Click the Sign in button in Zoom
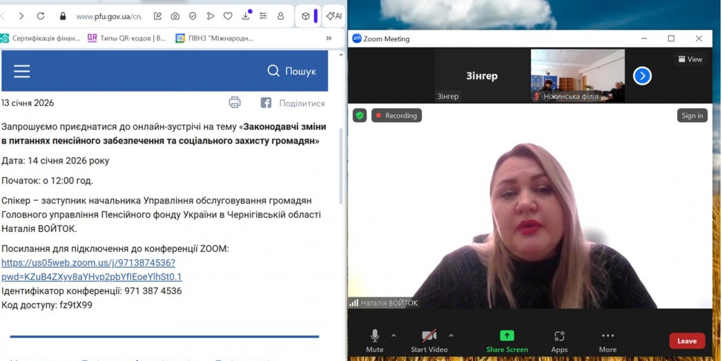 point(692,116)
